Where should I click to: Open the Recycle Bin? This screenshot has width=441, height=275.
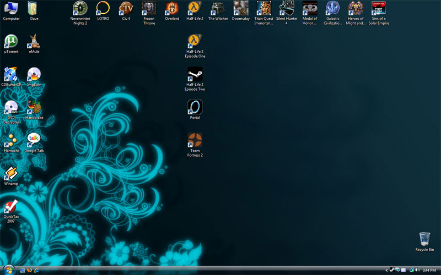click(424, 239)
